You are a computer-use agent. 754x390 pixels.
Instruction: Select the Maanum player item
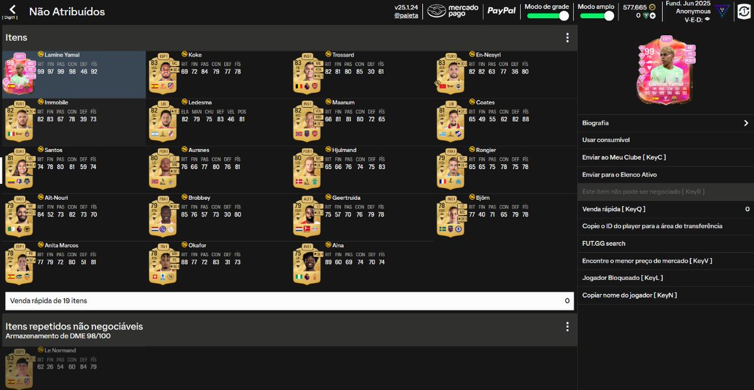(362, 122)
